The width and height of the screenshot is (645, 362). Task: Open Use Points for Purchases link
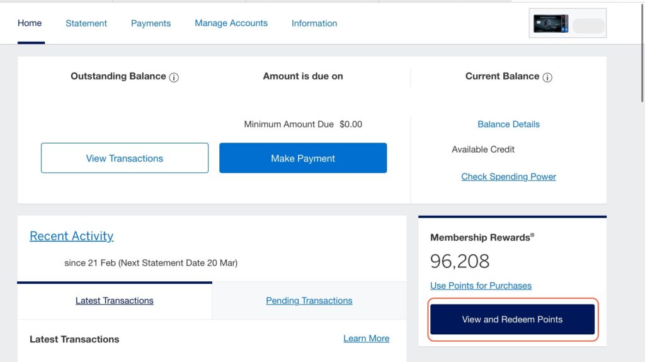tap(481, 286)
